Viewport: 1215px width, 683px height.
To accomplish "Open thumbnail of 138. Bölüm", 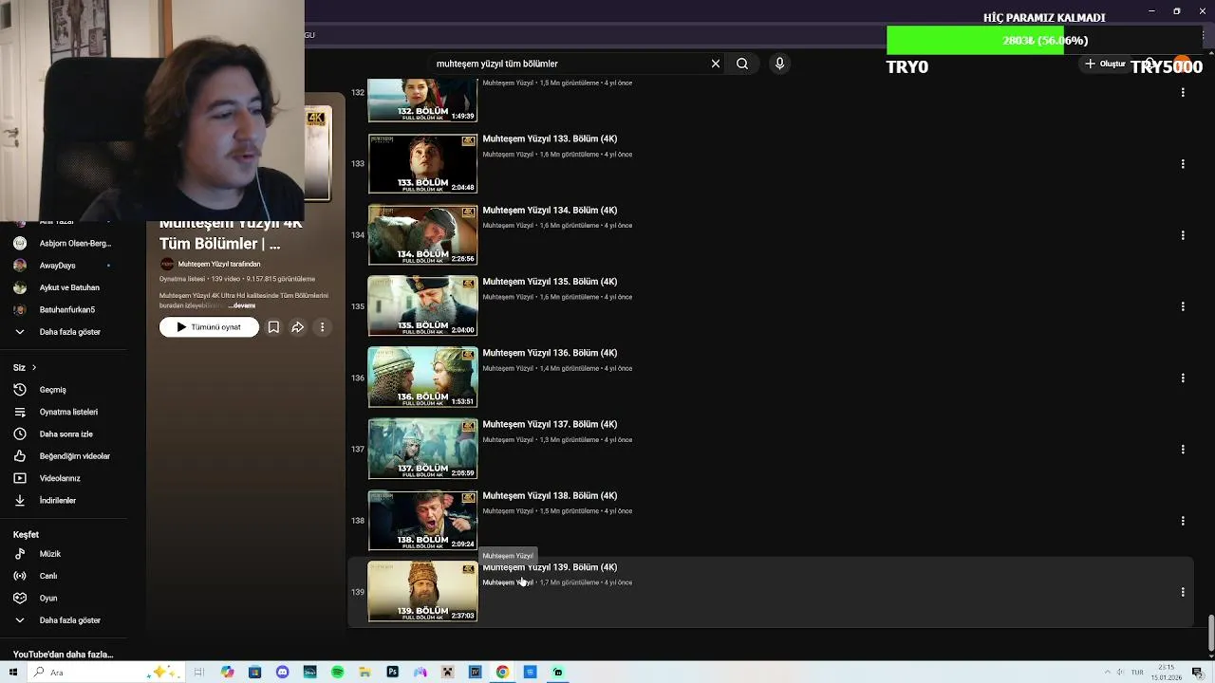I will 422,520.
